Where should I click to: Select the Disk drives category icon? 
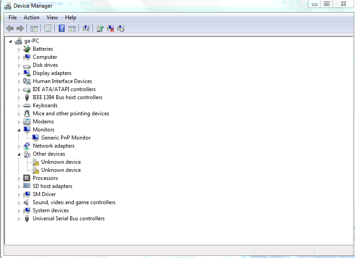click(x=27, y=66)
